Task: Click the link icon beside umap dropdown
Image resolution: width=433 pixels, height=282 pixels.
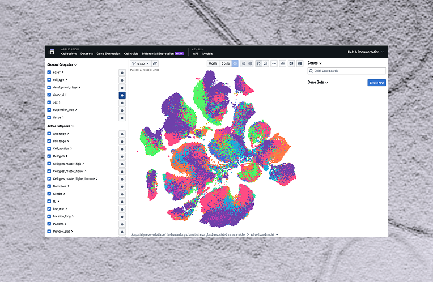Action: pos(155,63)
